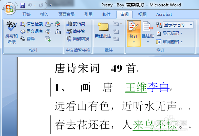The image size is (199, 136).
Task: Switch to the 开始 tab
Action: pos(26,14)
